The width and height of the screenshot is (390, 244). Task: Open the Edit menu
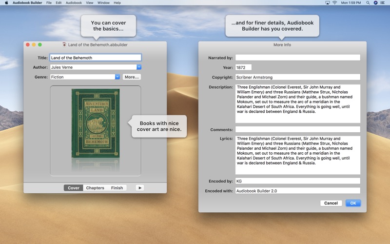point(58,3)
